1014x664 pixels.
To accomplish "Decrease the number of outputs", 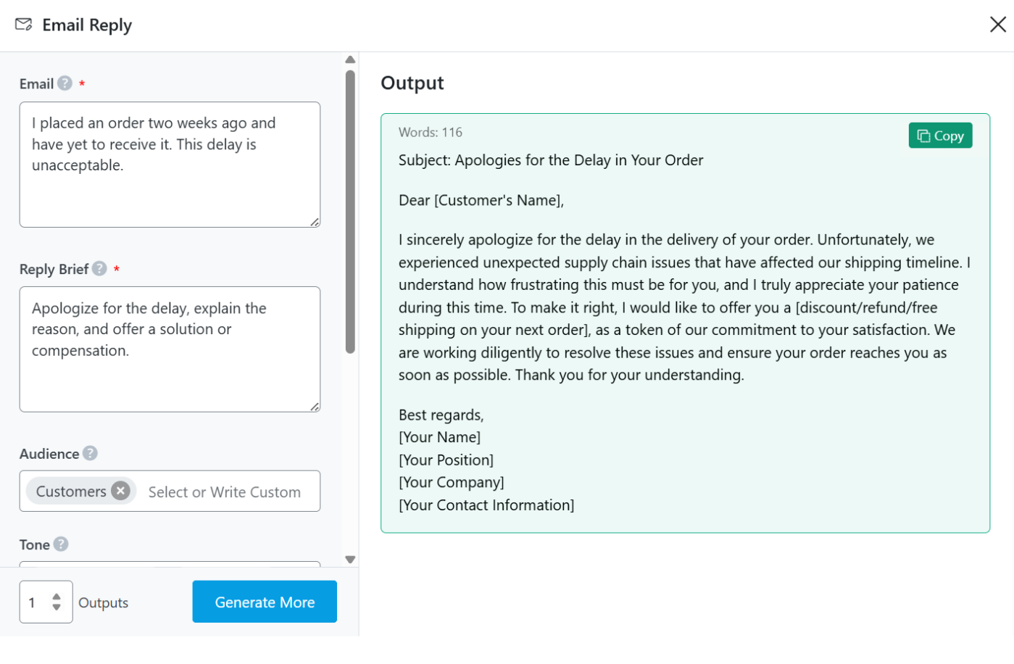I will pyautogui.click(x=57, y=607).
